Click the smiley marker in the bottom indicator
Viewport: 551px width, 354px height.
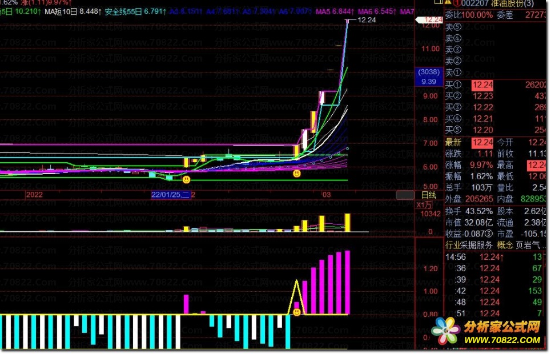[297, 312]
